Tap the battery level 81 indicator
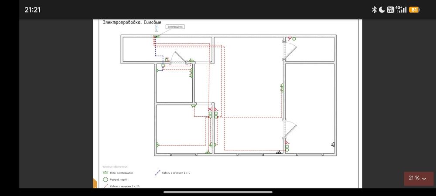Viewport: 436px width, 196px height. (x=414, y=10)
